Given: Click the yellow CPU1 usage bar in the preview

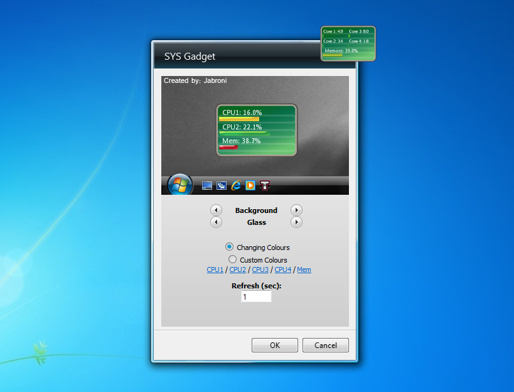Looking at the screenshot, I should pos(239,119).
